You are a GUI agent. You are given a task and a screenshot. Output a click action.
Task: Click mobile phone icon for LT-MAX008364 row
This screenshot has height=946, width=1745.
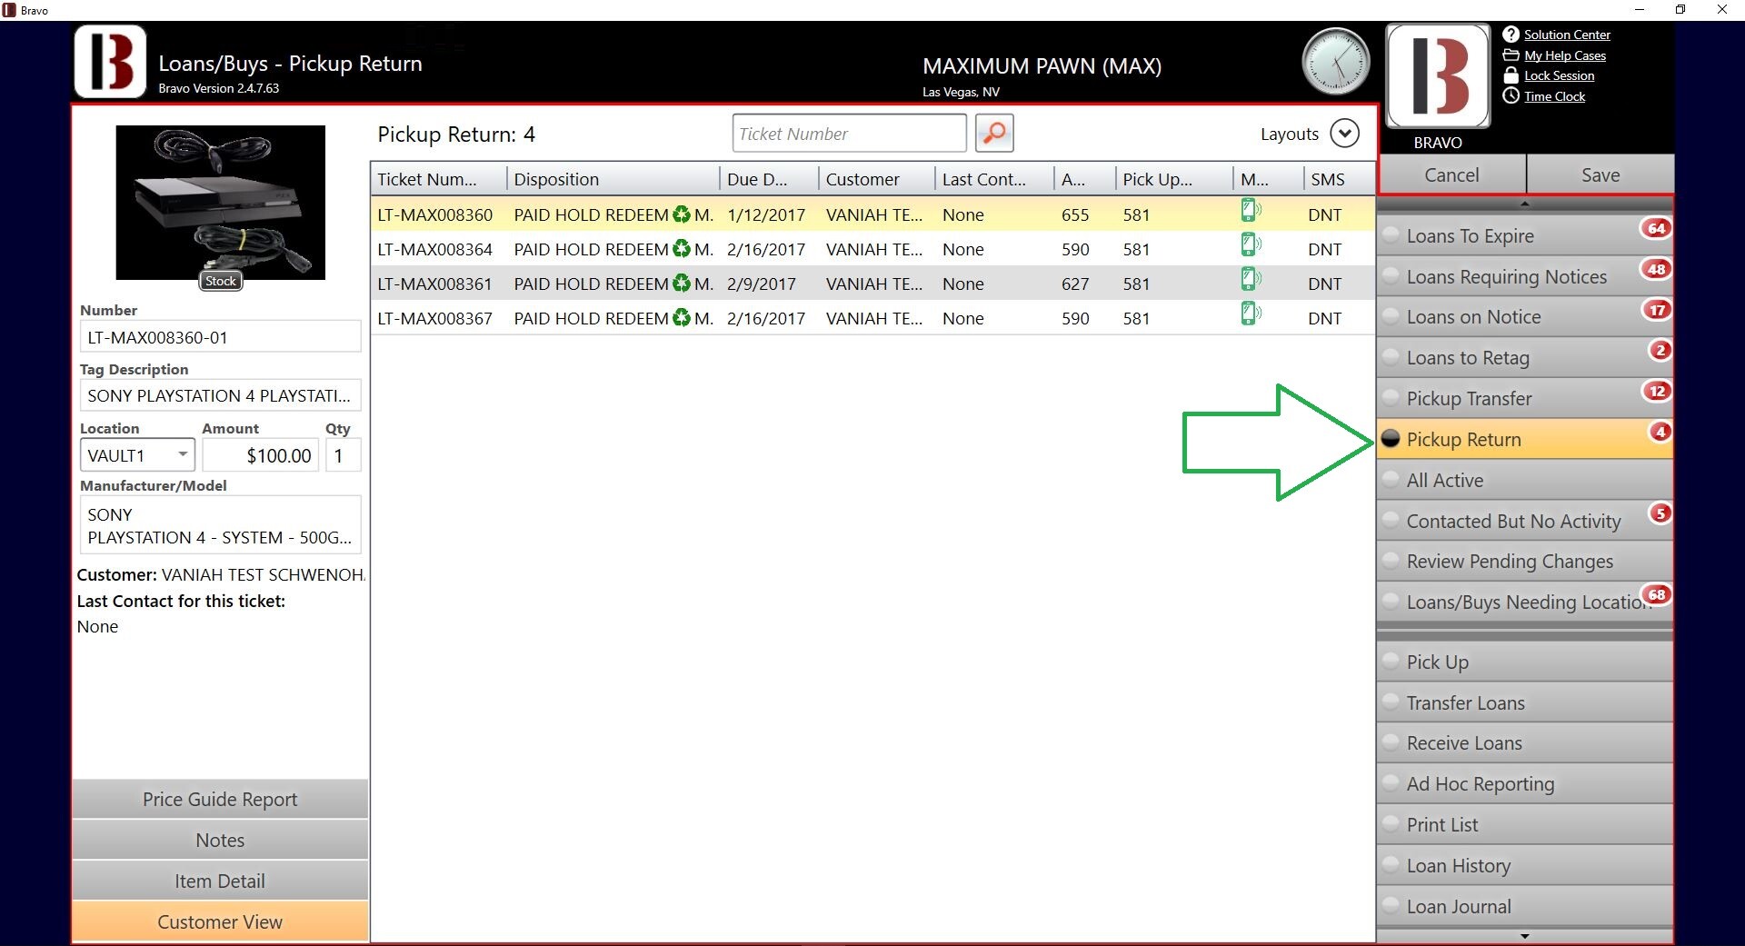(1251, 245)
